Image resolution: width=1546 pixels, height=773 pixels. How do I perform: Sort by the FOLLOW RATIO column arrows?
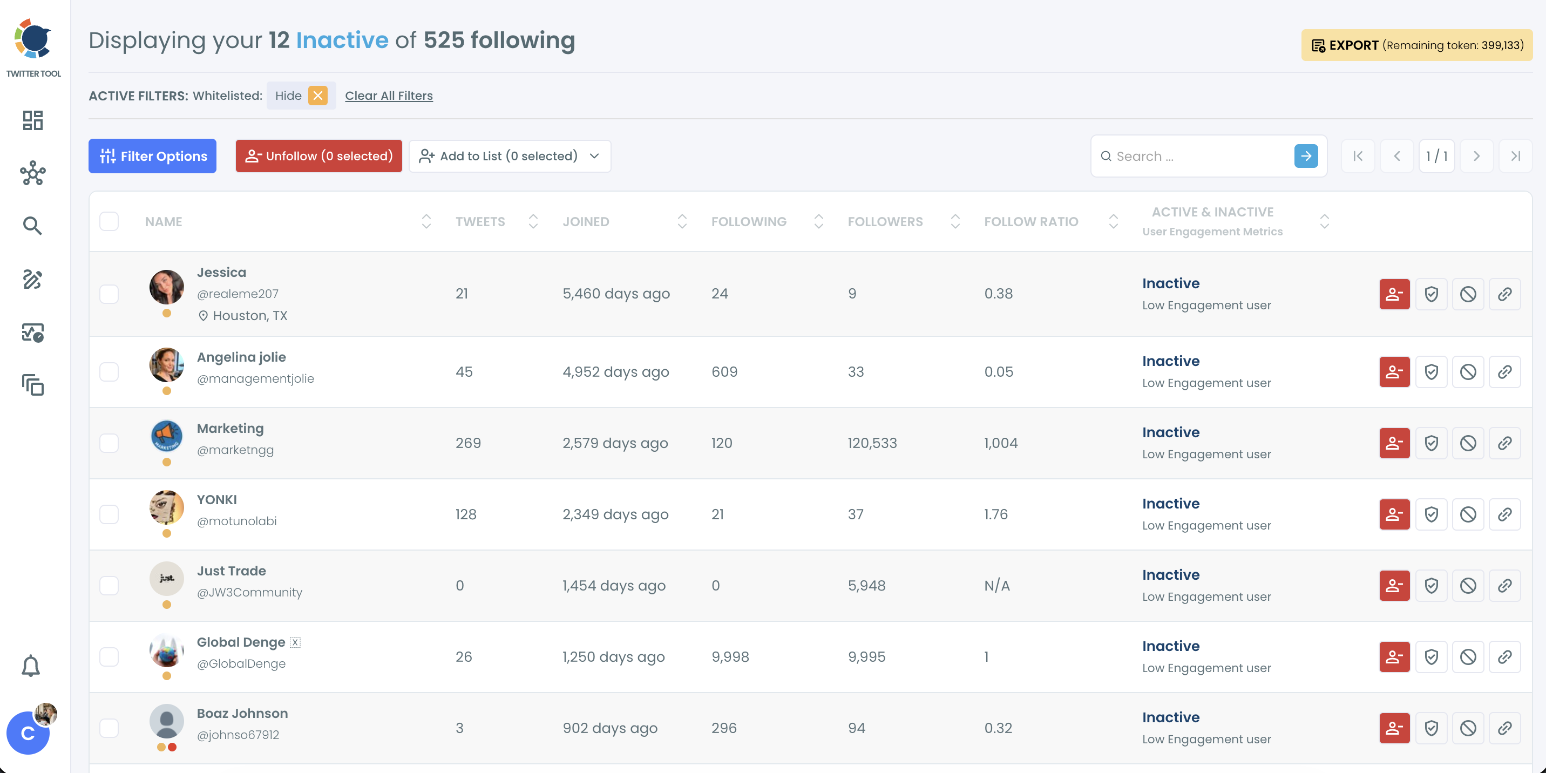pyautogui.click(x=1113, y=221)
